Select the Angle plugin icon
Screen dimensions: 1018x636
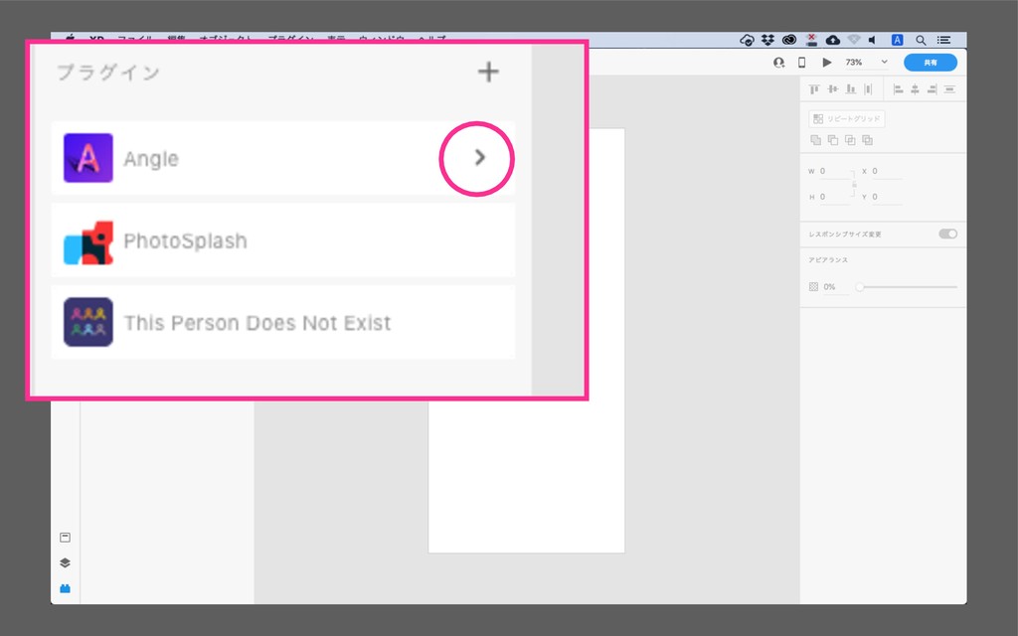[x=88, y=158]
